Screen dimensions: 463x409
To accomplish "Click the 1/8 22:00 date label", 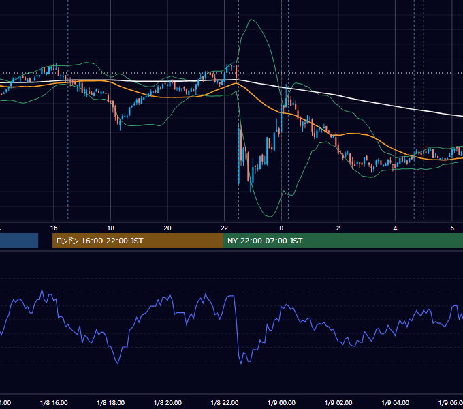I will pyautogui.click(x=225, y=402).
